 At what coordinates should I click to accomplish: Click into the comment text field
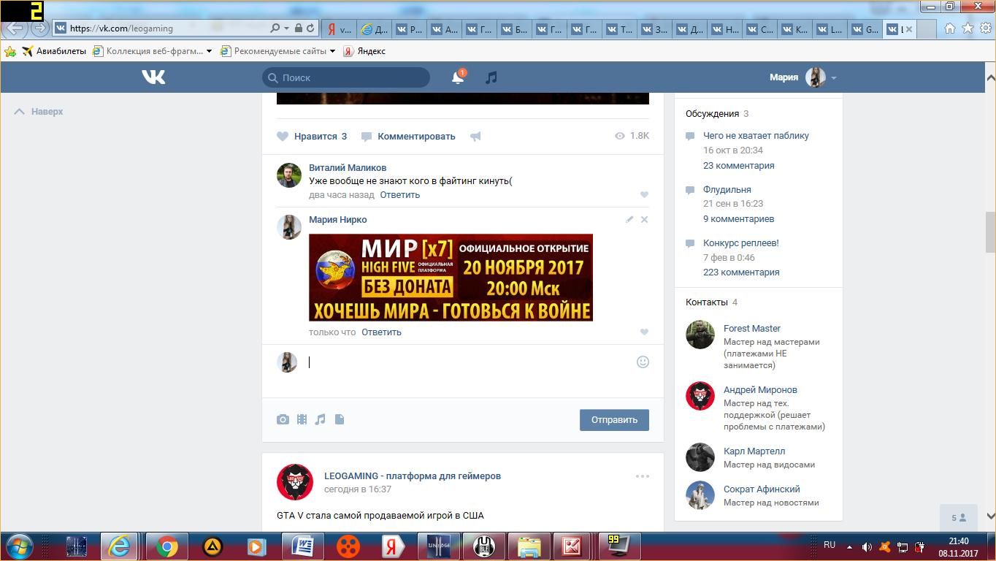[x=467, y=362]
